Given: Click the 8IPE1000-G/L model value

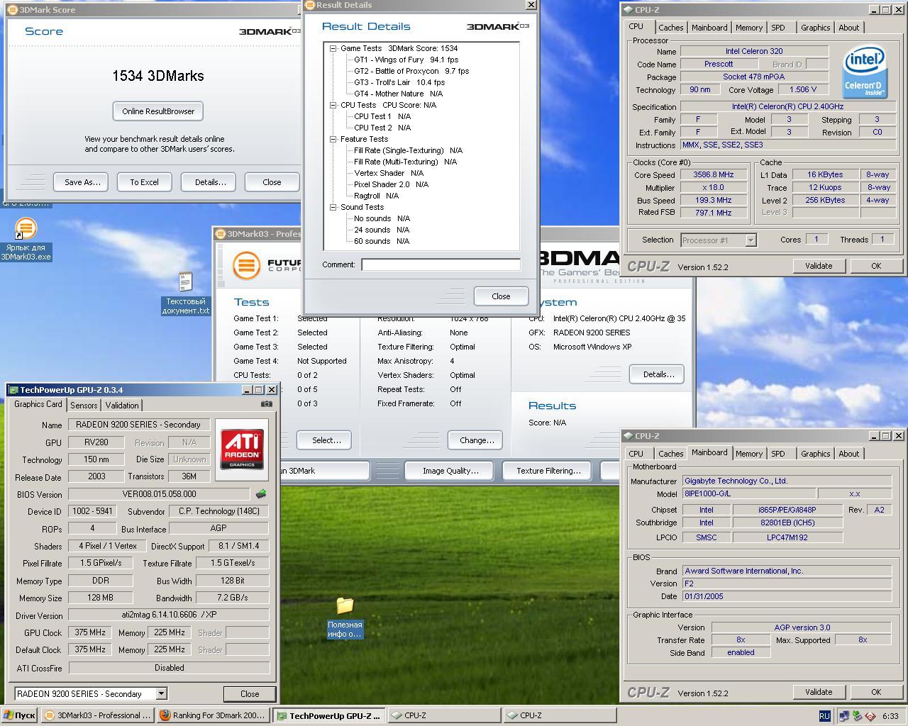Looking at the screenshot, I should [748, 493].
